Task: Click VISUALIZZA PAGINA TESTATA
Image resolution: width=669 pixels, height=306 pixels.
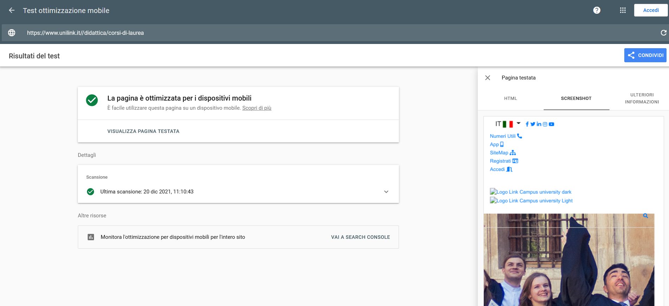Action: (143, 131)
